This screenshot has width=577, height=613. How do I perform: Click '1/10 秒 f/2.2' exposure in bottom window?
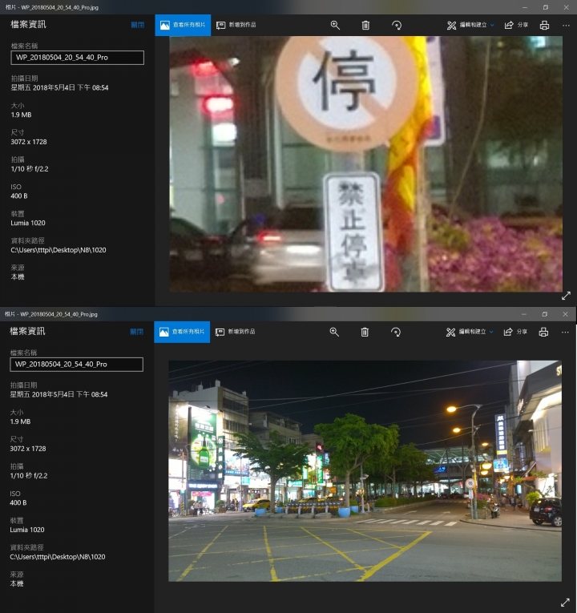coord(29,476)
